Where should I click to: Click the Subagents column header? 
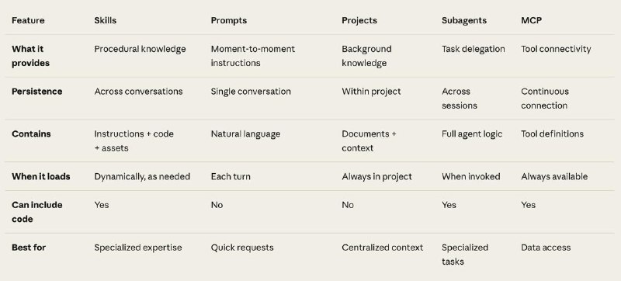tap(464, 21)
